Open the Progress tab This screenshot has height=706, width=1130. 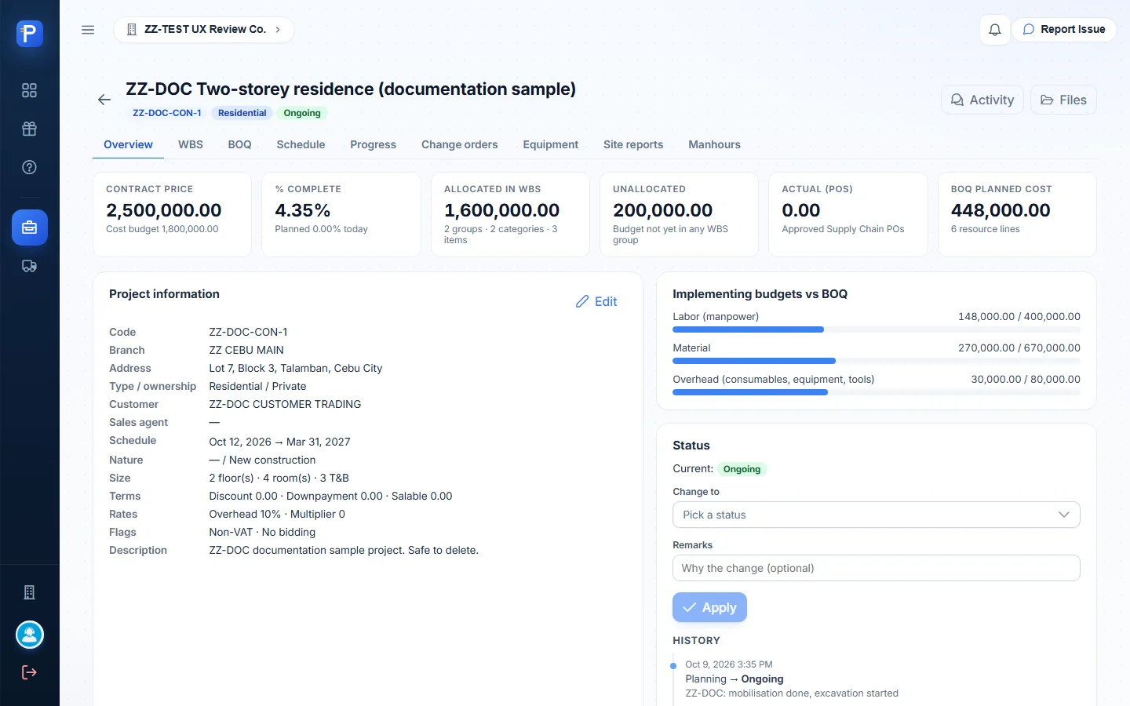click(x=374, y=144)
